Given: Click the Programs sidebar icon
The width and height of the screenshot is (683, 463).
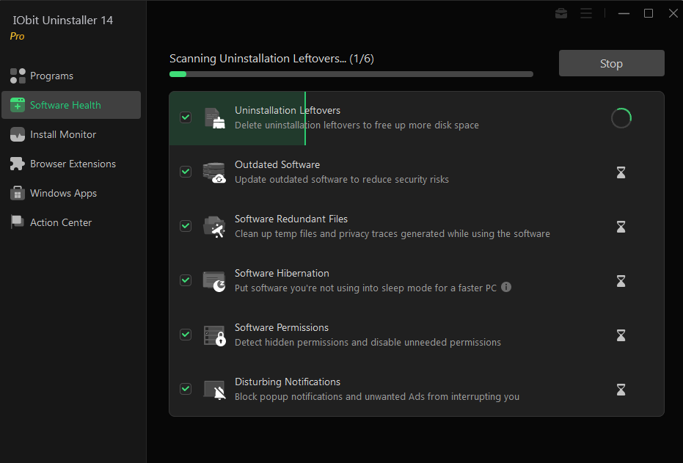Looking at the screenshot, I should point(18,76).
